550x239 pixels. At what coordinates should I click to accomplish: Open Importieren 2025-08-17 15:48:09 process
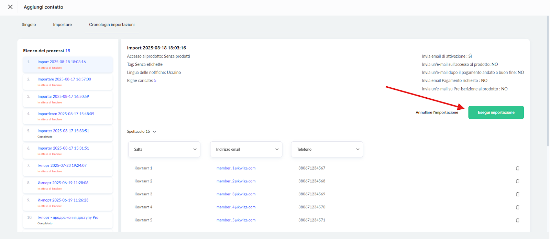66,114
